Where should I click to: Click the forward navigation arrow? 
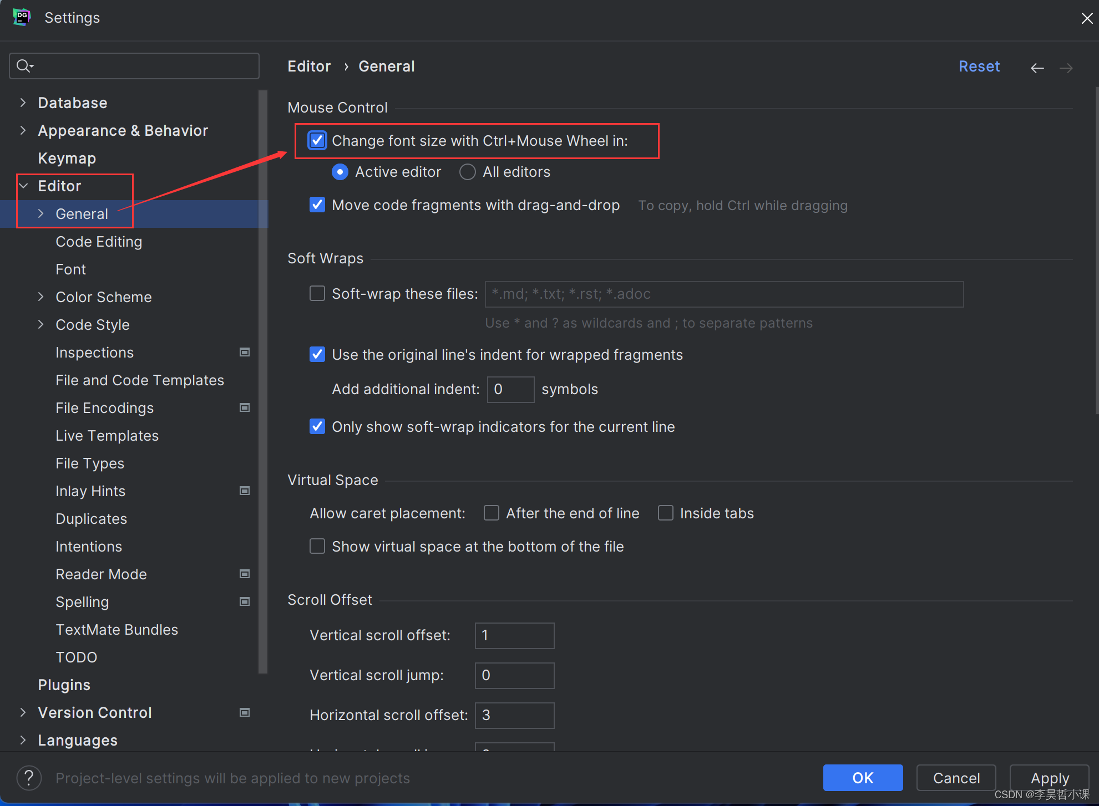pyautogui.click(x=1066, y=68)
